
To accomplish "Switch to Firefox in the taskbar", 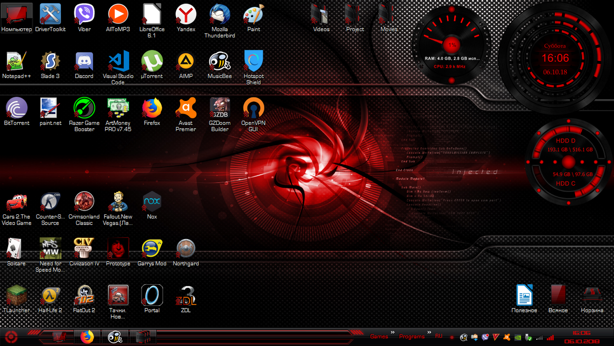I will (x=87, y=337).
